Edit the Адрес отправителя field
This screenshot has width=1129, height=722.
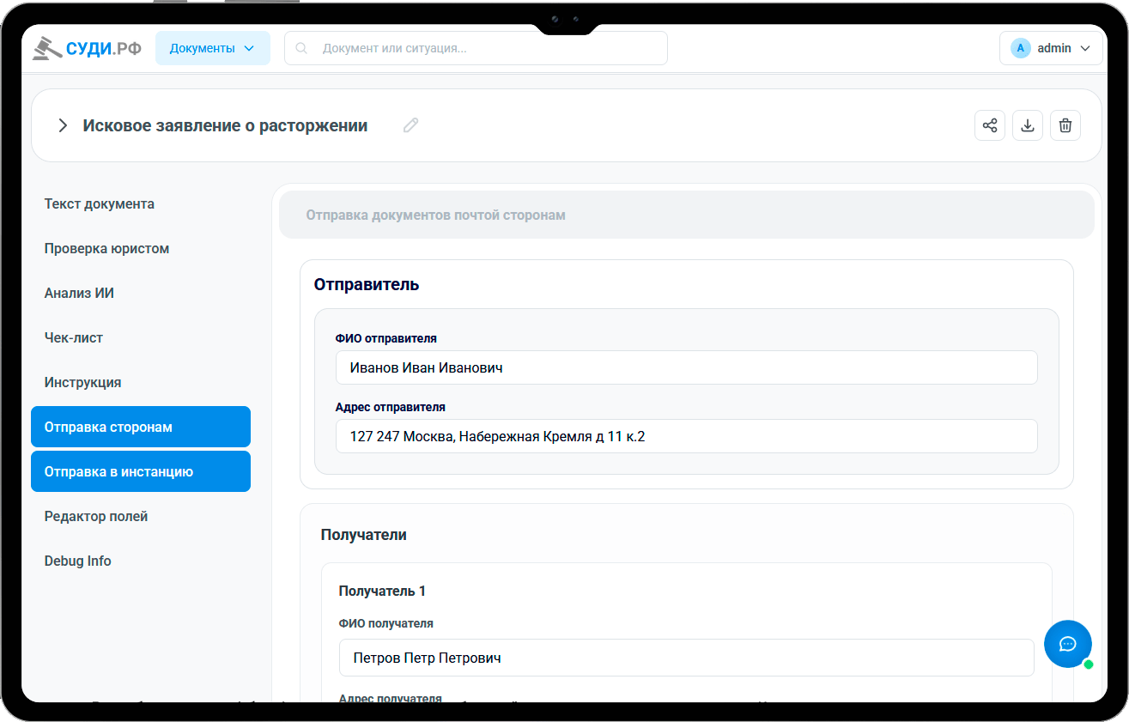pos(686,436)
